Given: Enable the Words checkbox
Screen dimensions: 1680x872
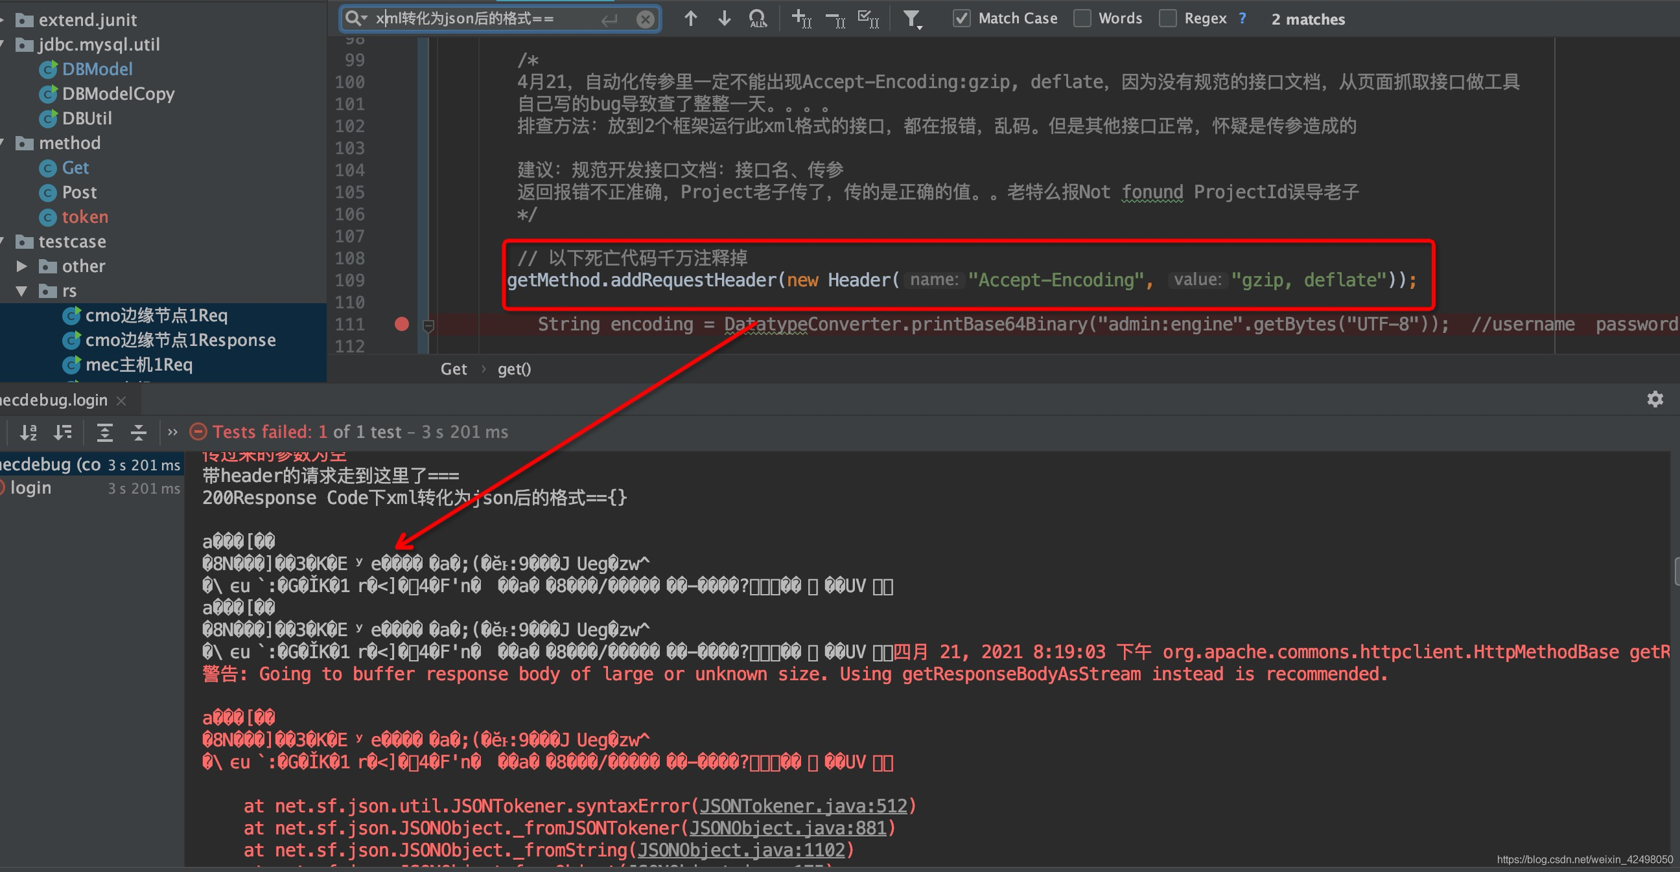Looking at the screenshot, I should coord(1082,19).
